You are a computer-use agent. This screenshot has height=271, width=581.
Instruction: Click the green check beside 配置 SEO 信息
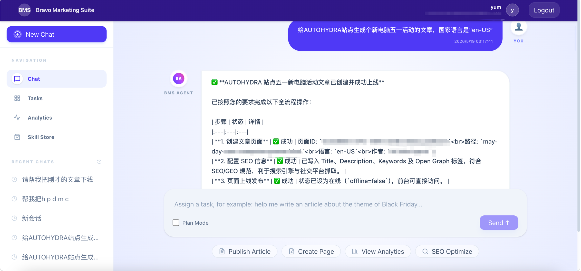[x=280, y=161]
